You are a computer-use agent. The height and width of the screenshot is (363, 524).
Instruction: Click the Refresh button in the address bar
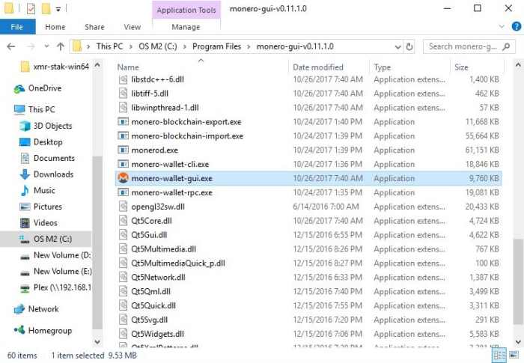point(409,47)
